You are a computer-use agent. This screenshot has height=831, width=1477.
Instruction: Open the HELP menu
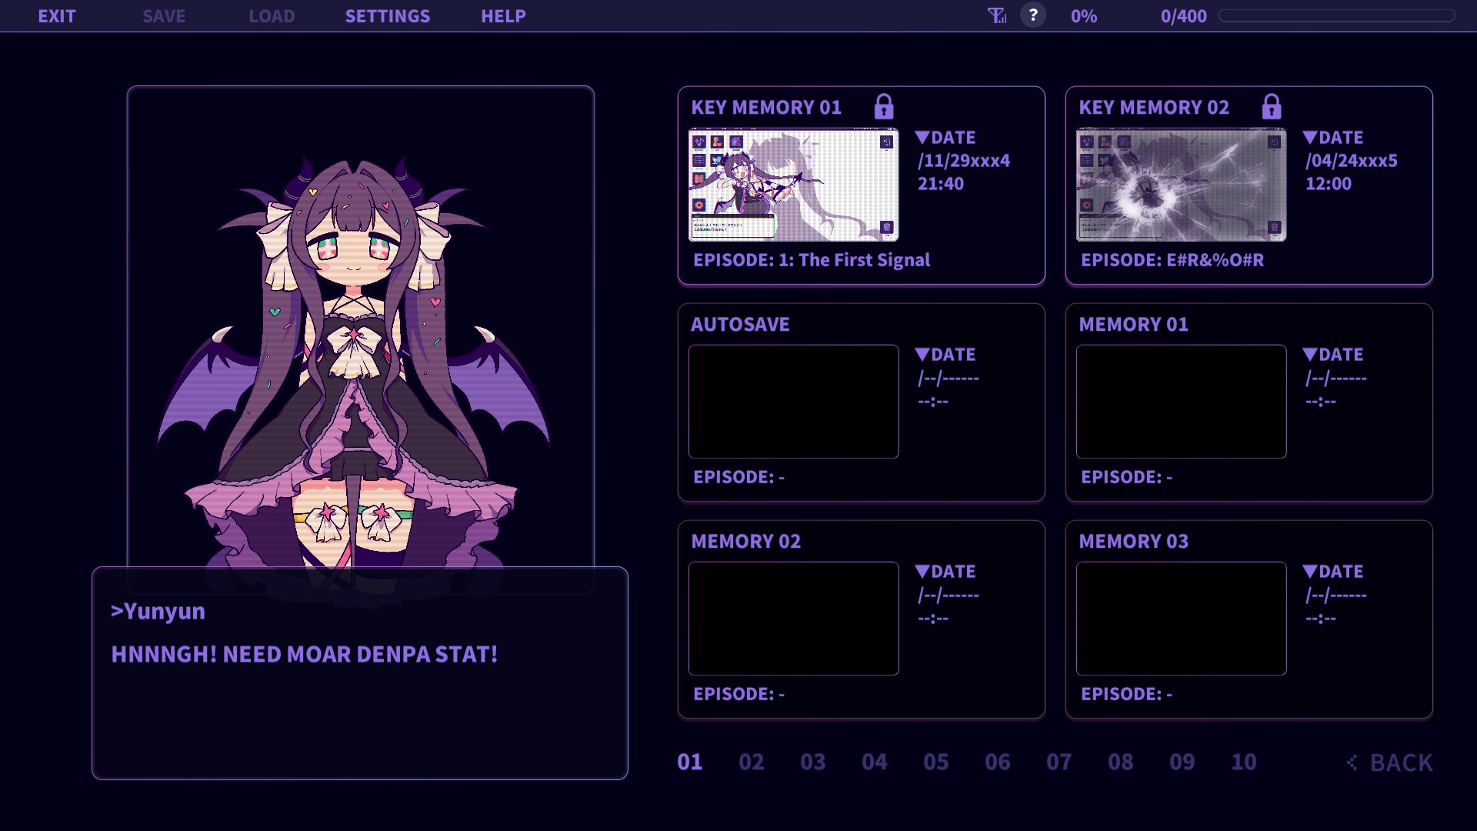point(503,16)
